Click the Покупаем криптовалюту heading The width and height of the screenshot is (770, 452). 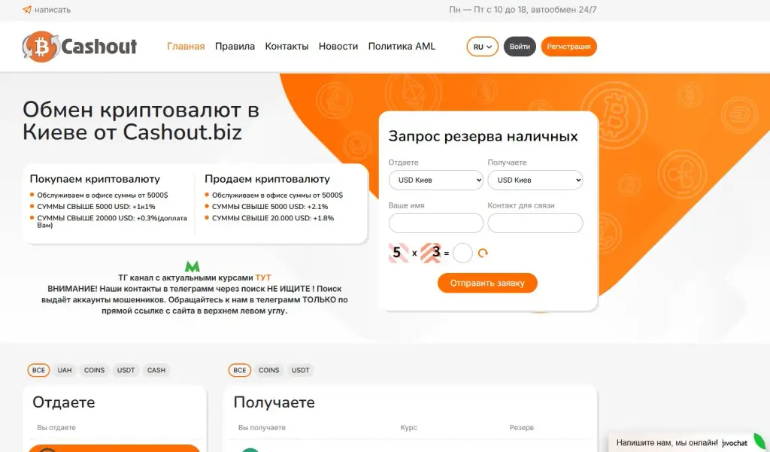95,179
